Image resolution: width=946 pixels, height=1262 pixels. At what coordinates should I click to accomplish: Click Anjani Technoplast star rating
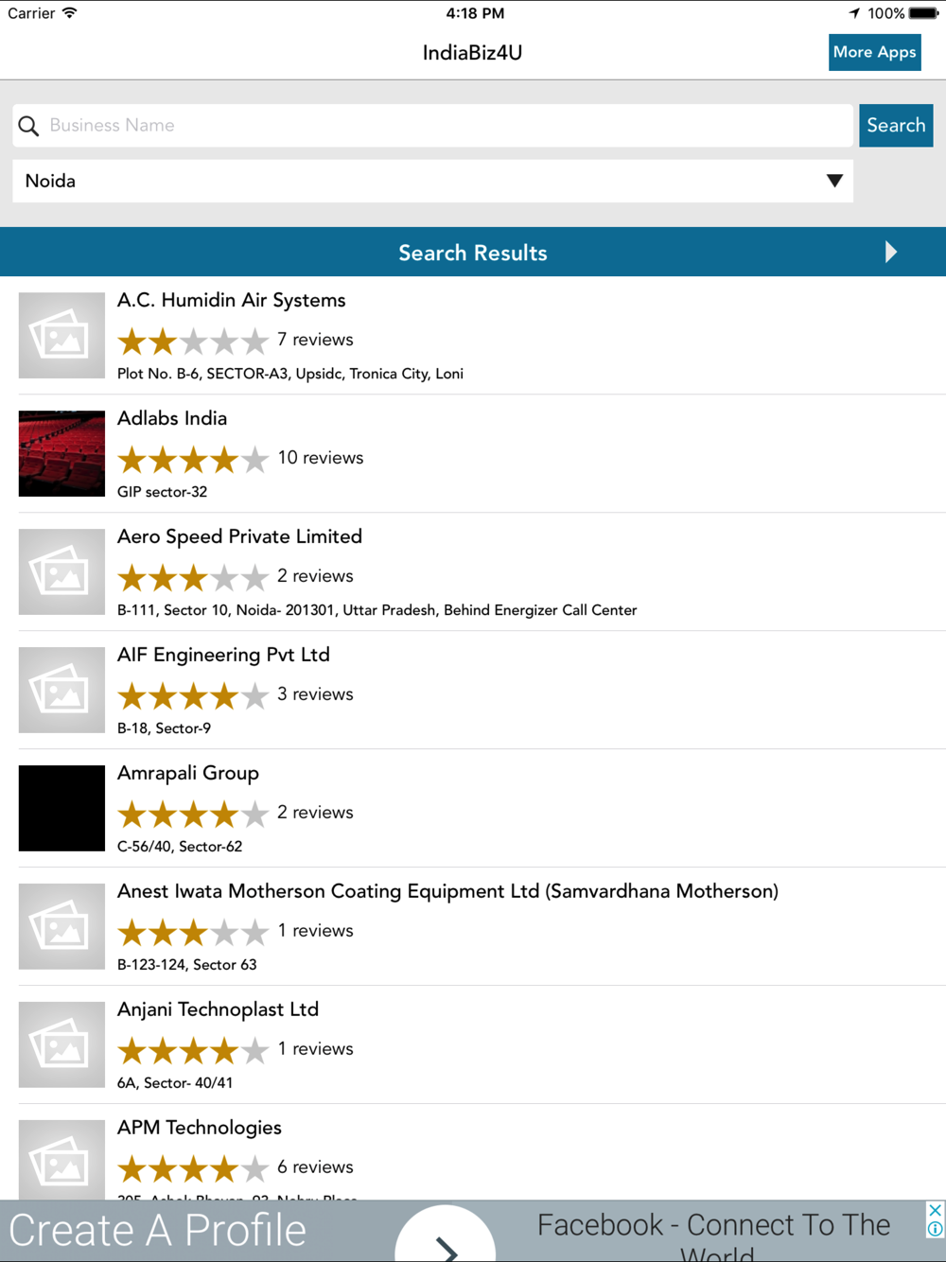(193, 1050)
